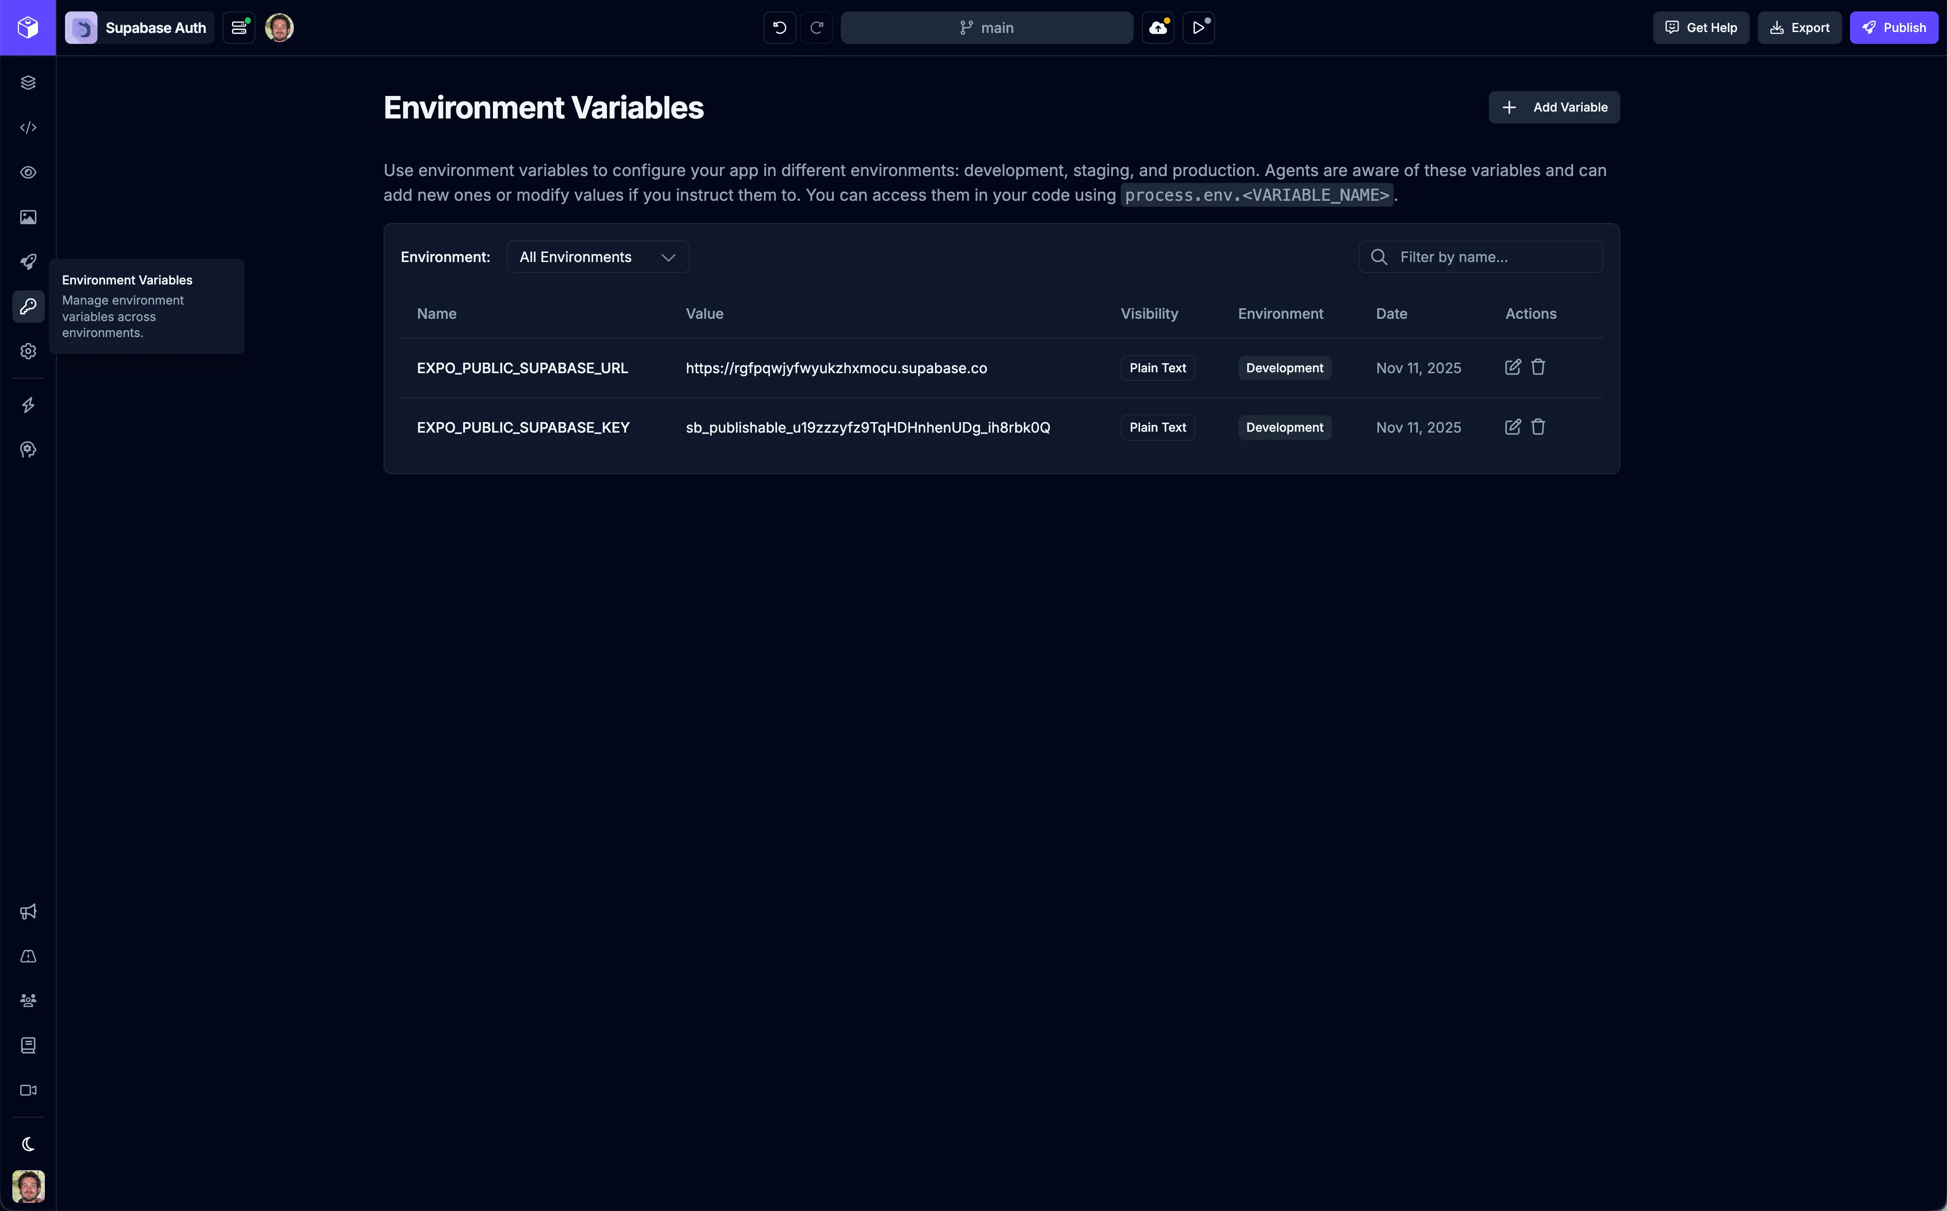Open the Layers panel icon
This screenshot has height=1211, width=1947.
coord(28,82)
